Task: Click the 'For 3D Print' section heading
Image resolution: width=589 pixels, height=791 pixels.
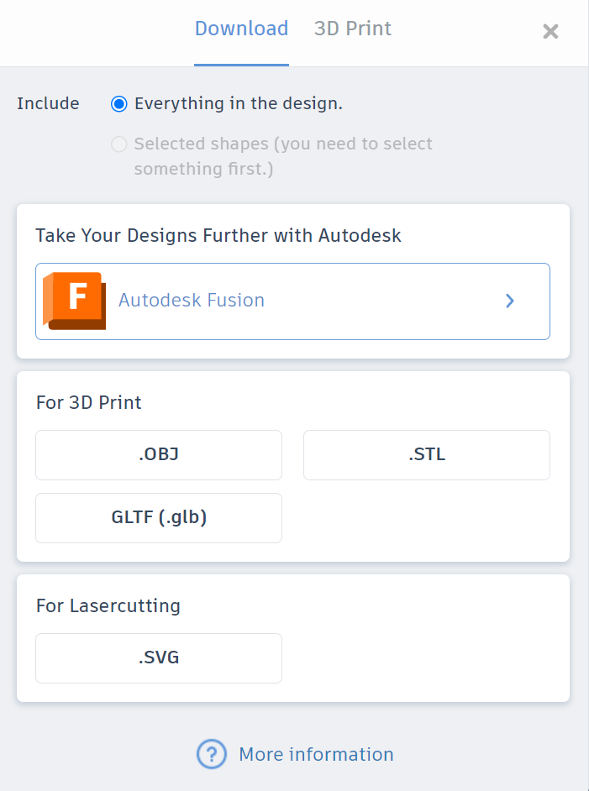Action: coord(89,403)
